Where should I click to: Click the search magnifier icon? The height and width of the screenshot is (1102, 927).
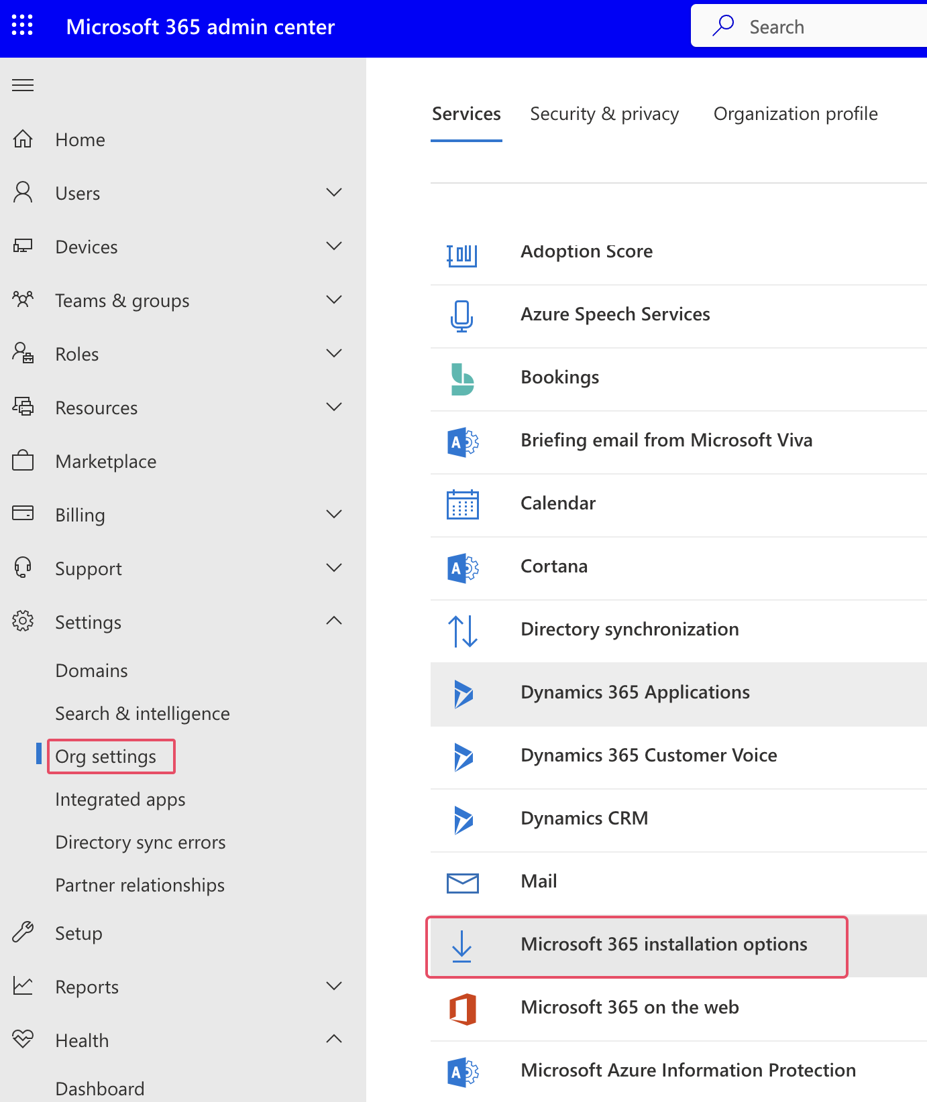723,25
